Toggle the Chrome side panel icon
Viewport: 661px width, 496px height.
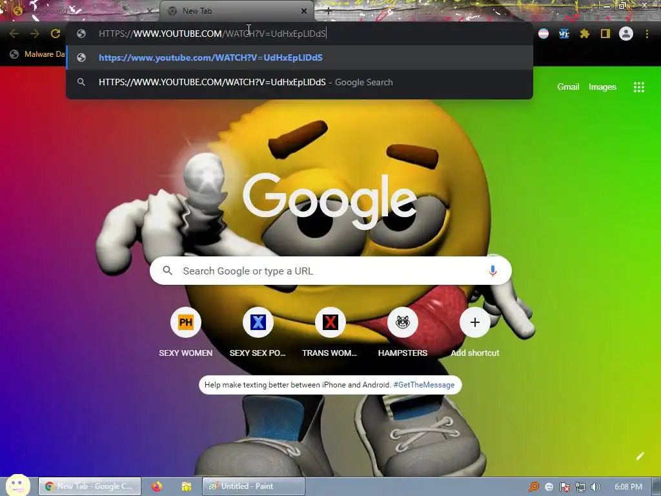click(605, 34)
